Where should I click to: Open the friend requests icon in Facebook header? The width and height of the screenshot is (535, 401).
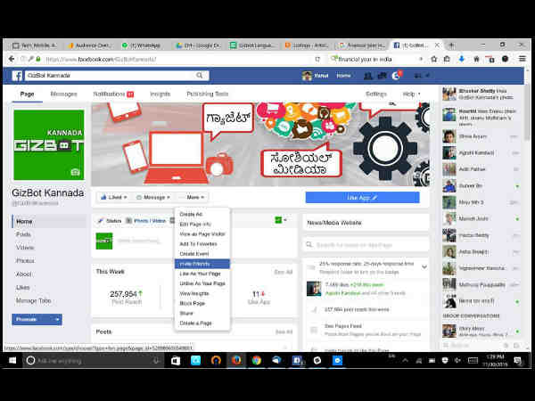(367, 76)
